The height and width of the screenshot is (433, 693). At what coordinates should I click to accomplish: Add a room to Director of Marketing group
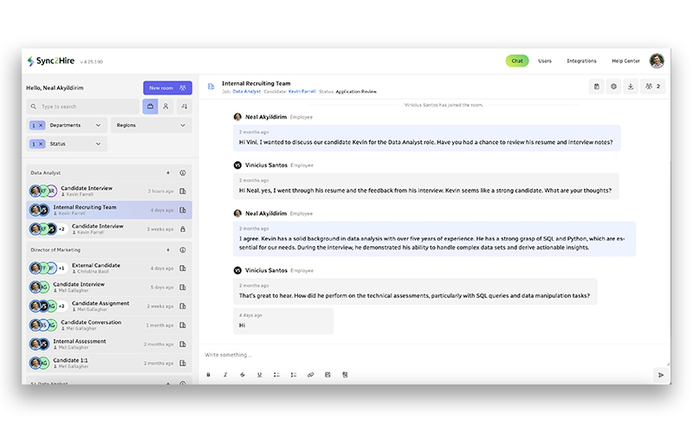(168, 250)
